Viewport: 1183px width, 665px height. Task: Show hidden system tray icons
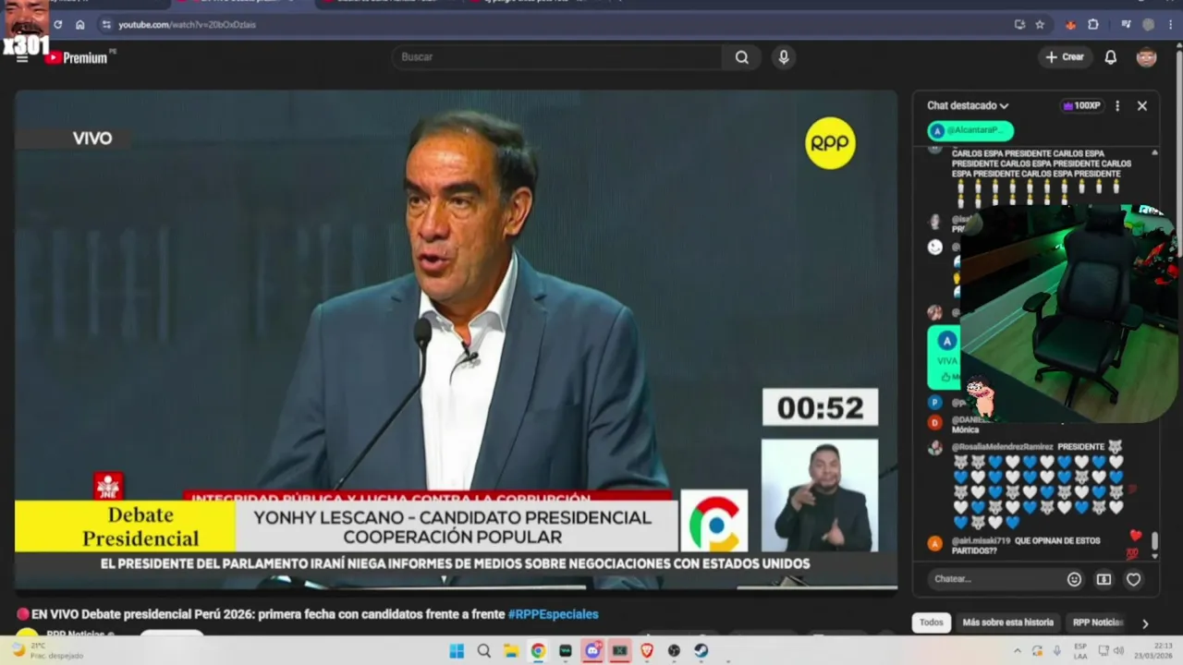[x=1018, y=651]
